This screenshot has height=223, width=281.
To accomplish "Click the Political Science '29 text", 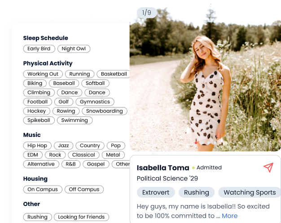I will point(167,179).
